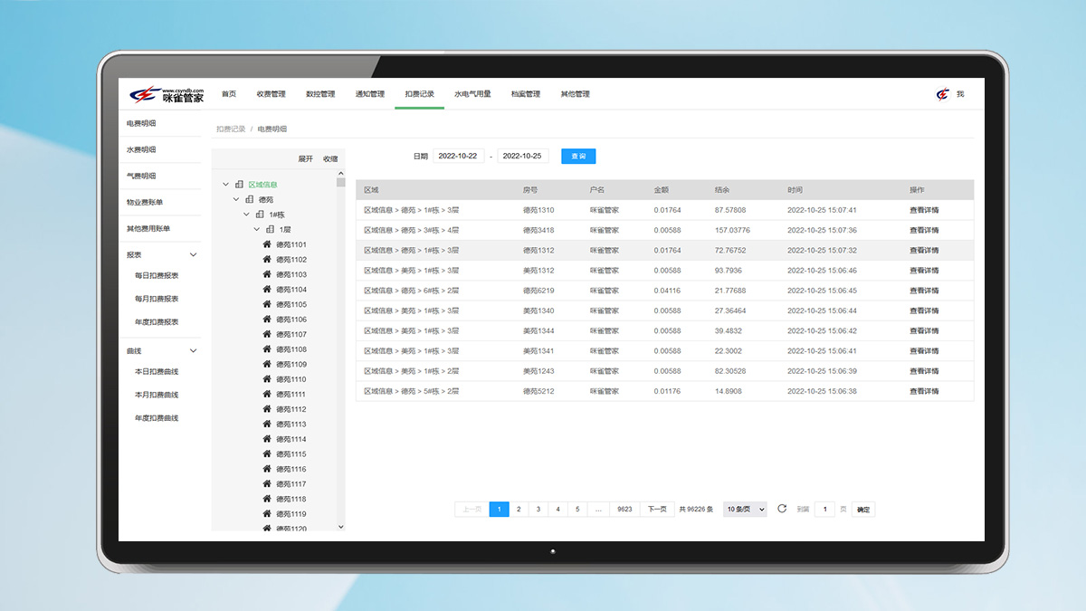This screenshot has width=1086, height=611.
Task: Click the building icon beside 区域信息
Action: tap(240, 185)
